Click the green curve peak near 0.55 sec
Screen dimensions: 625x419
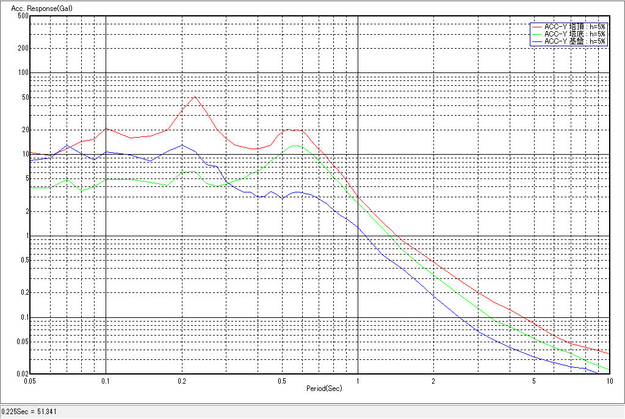tap(295, 146)
